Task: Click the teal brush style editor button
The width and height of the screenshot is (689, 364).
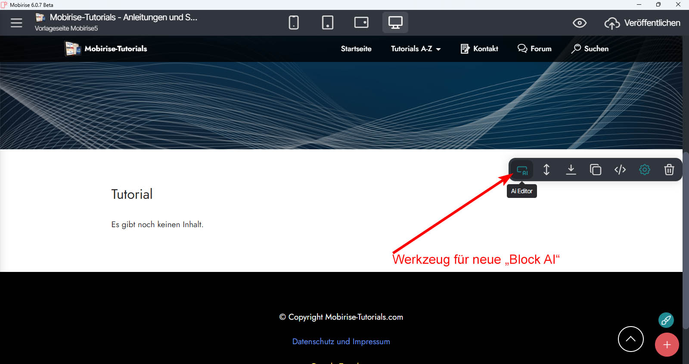Action: click(x=666, y=320)
